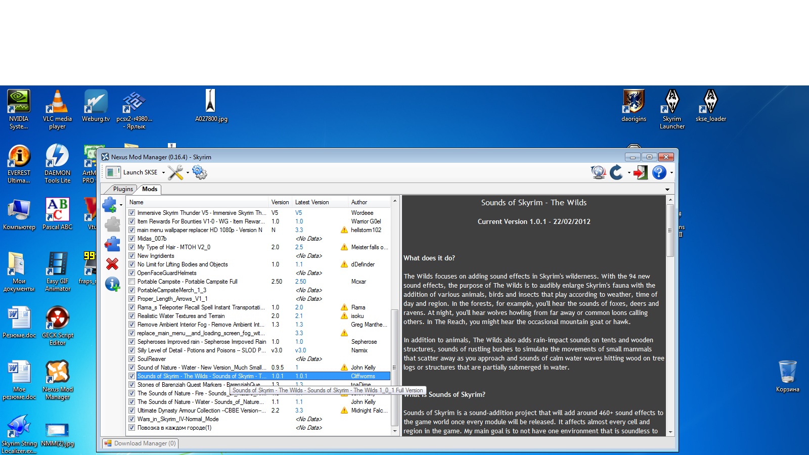
Task: Open Резюме.doc desktop document
Action: point(19,322)
